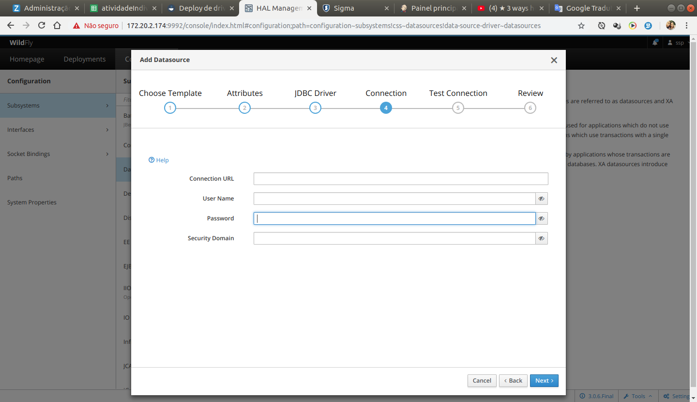
Task: Click the dark gray extension icon beside the sync icon
Action: 617,26
